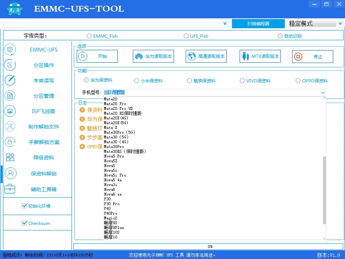
Task: Click the USB plug icon on MTK读取版本
Action: pos(245,56)
